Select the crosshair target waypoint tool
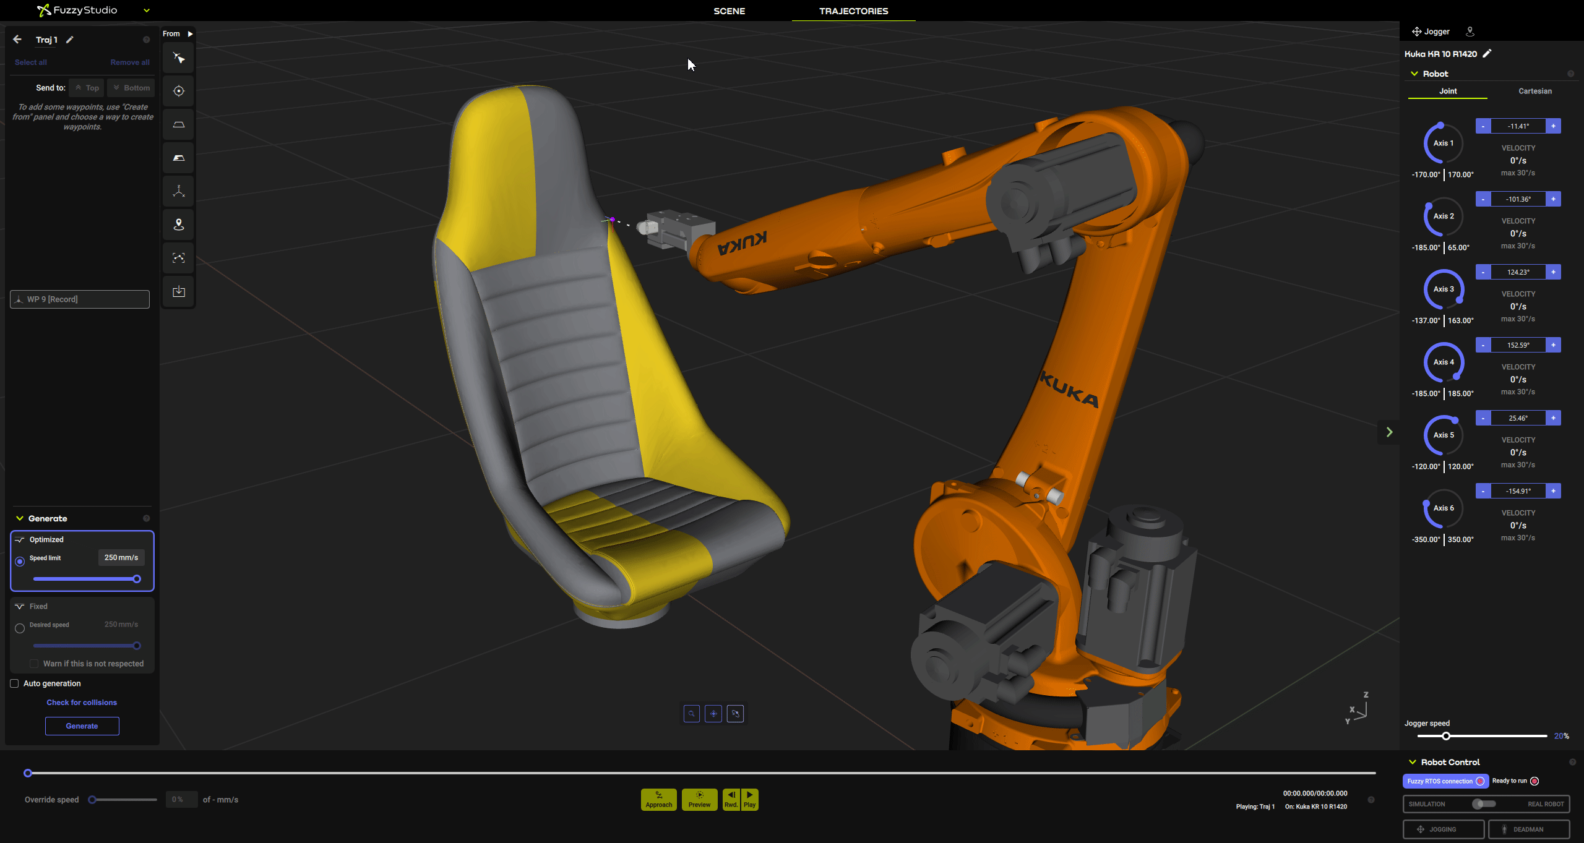1584x843 pixels. (179, 91)
